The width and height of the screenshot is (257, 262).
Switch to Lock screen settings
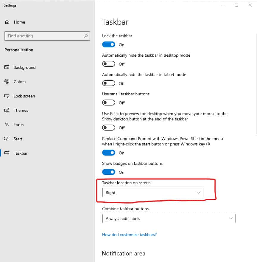(24, 96)
